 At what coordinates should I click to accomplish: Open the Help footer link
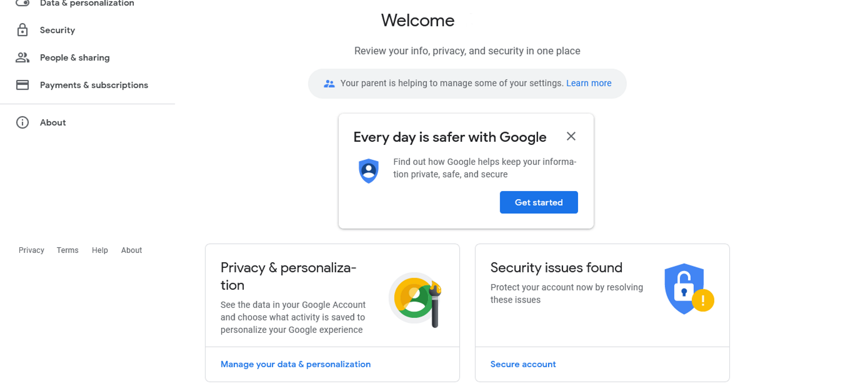point(99,250)
